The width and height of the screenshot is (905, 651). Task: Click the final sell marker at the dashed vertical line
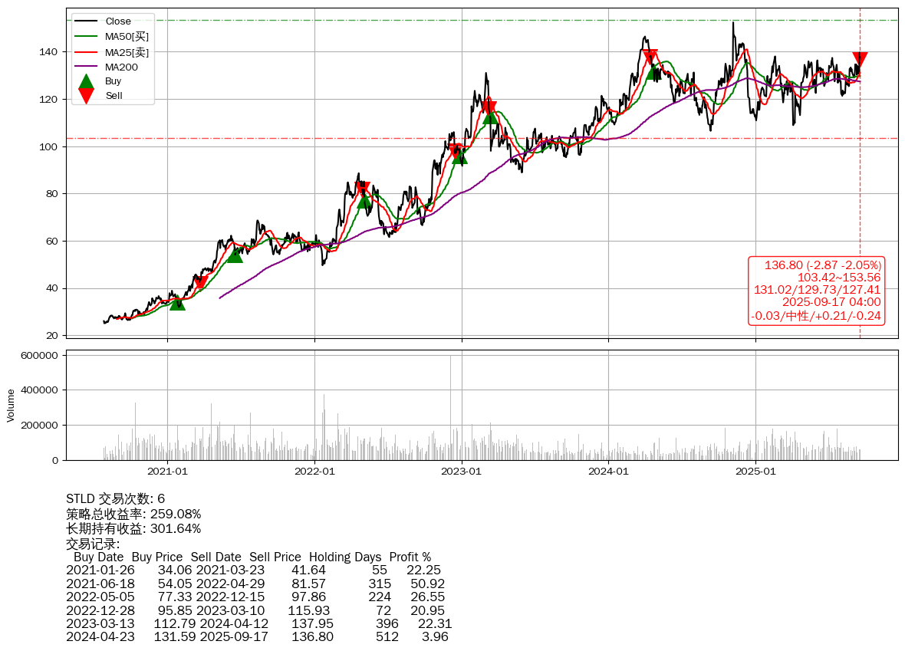coord(860,60)
